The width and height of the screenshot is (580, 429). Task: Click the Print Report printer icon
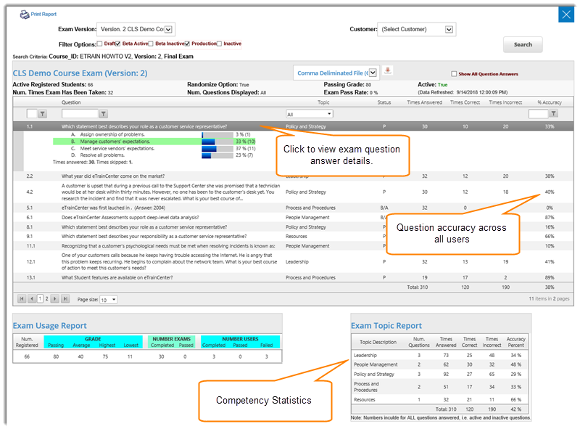(x=24, y=14)
